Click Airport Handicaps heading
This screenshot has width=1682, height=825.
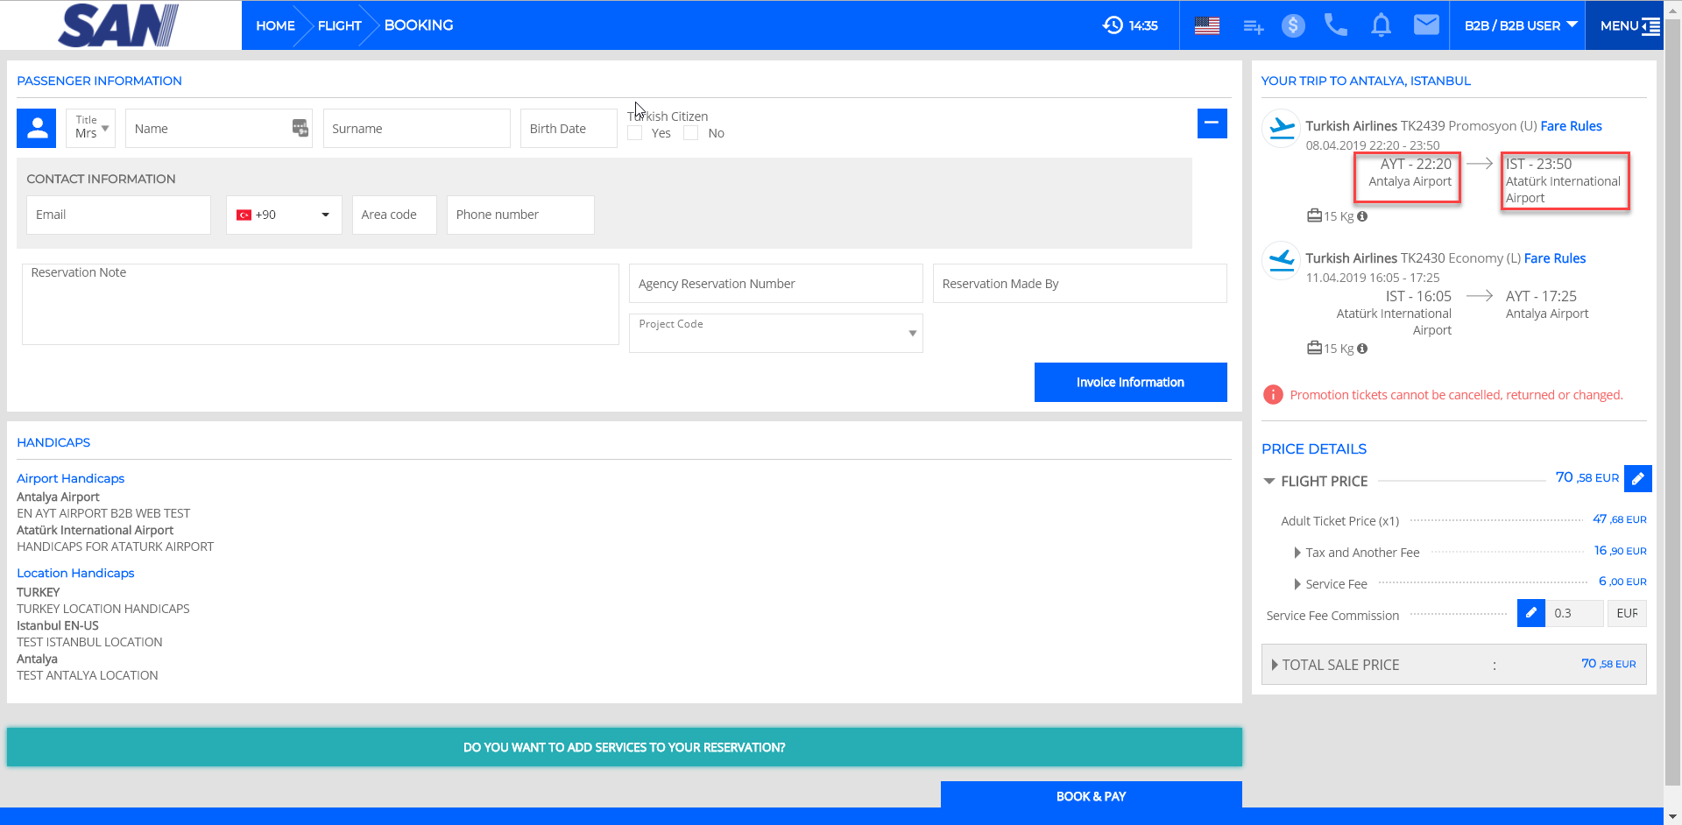coord(70,478)
